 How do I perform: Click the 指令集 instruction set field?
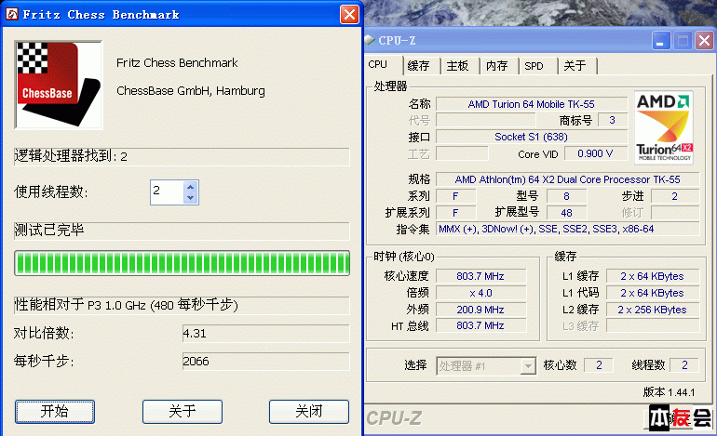click(567, 229)
